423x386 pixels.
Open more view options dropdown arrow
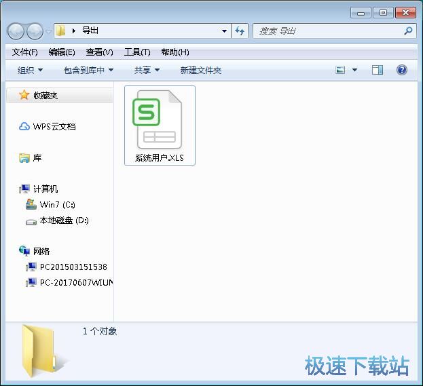click(354, 71)
